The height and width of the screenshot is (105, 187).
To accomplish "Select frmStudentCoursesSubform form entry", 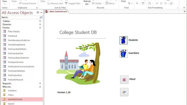I will (21, 66).
